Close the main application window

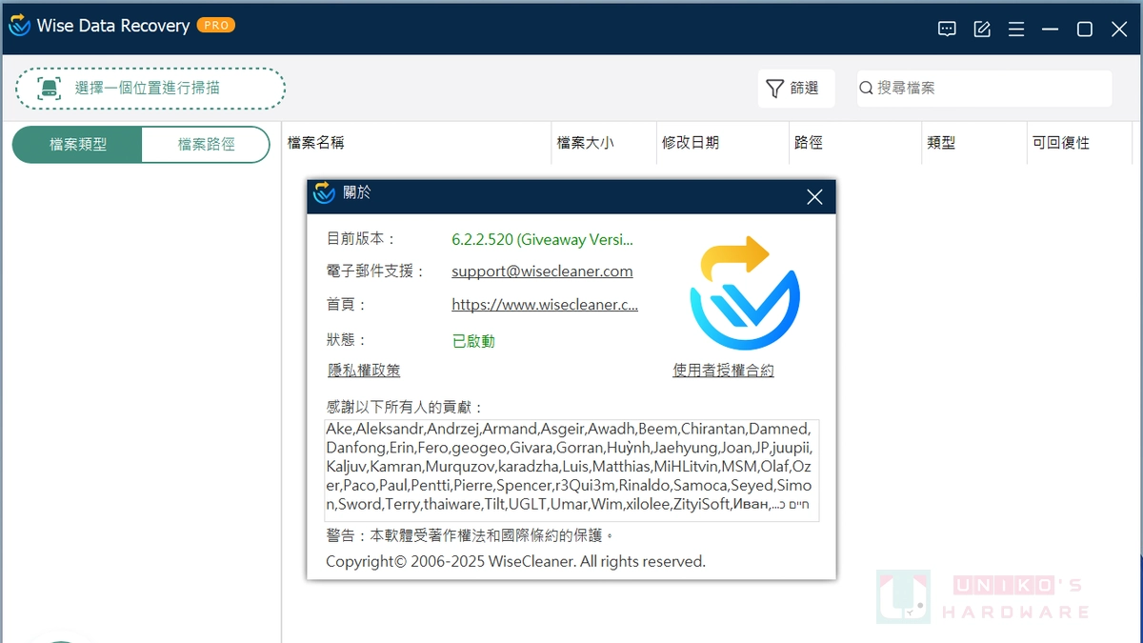pos(1119,30)
